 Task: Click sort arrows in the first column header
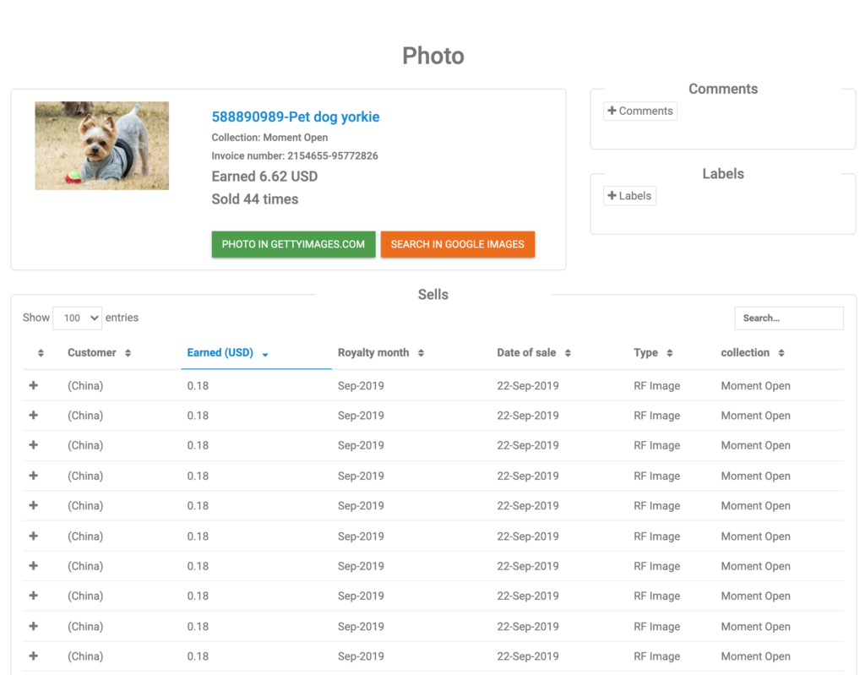click(x=41, y=353)
